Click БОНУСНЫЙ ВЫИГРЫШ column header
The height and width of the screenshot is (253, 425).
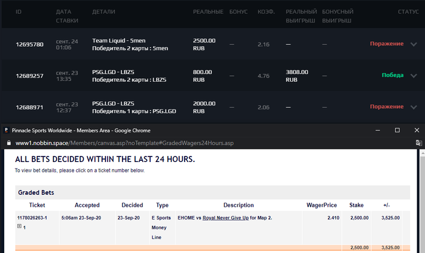click(x=338, y=16)
